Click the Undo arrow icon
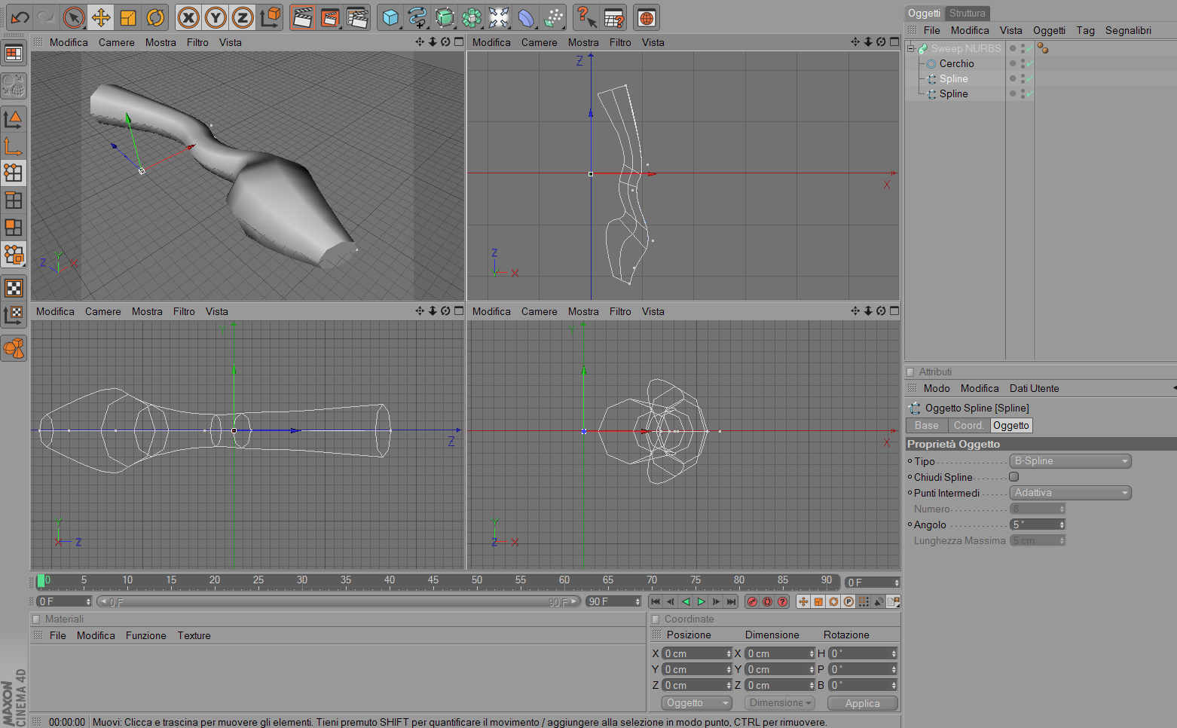The image size is (1177, 728). pos(20,17)
